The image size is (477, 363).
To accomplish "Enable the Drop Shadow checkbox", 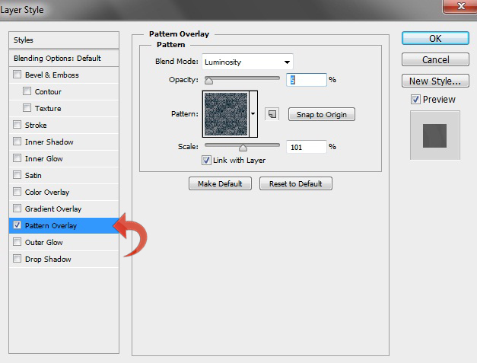I will (x=17, y=260).
